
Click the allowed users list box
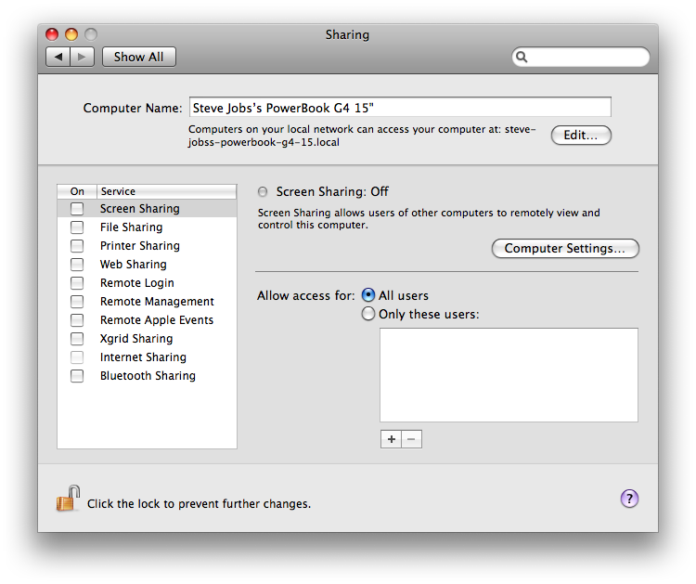point(509,375)
